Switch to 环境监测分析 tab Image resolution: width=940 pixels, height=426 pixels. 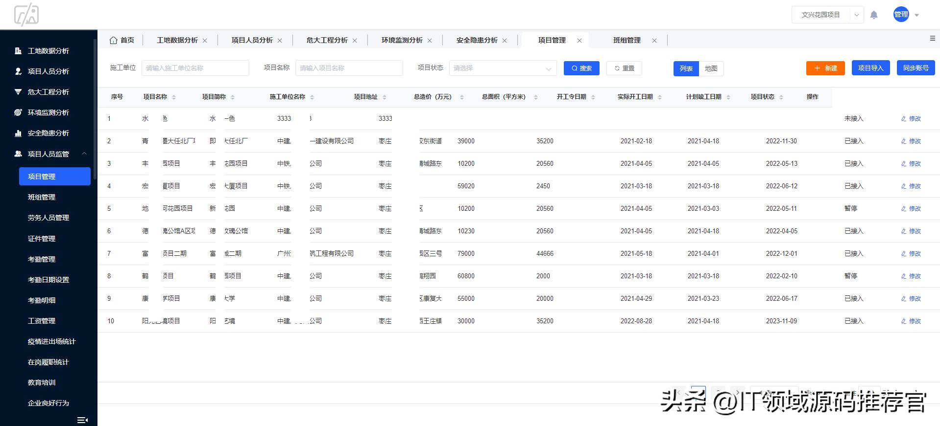(x=402, y=40)
